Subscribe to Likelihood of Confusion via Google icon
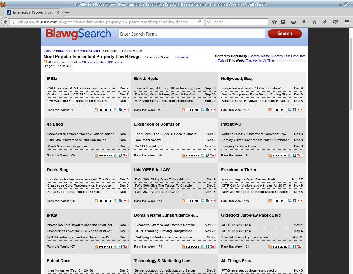 [x=203, y=155]
